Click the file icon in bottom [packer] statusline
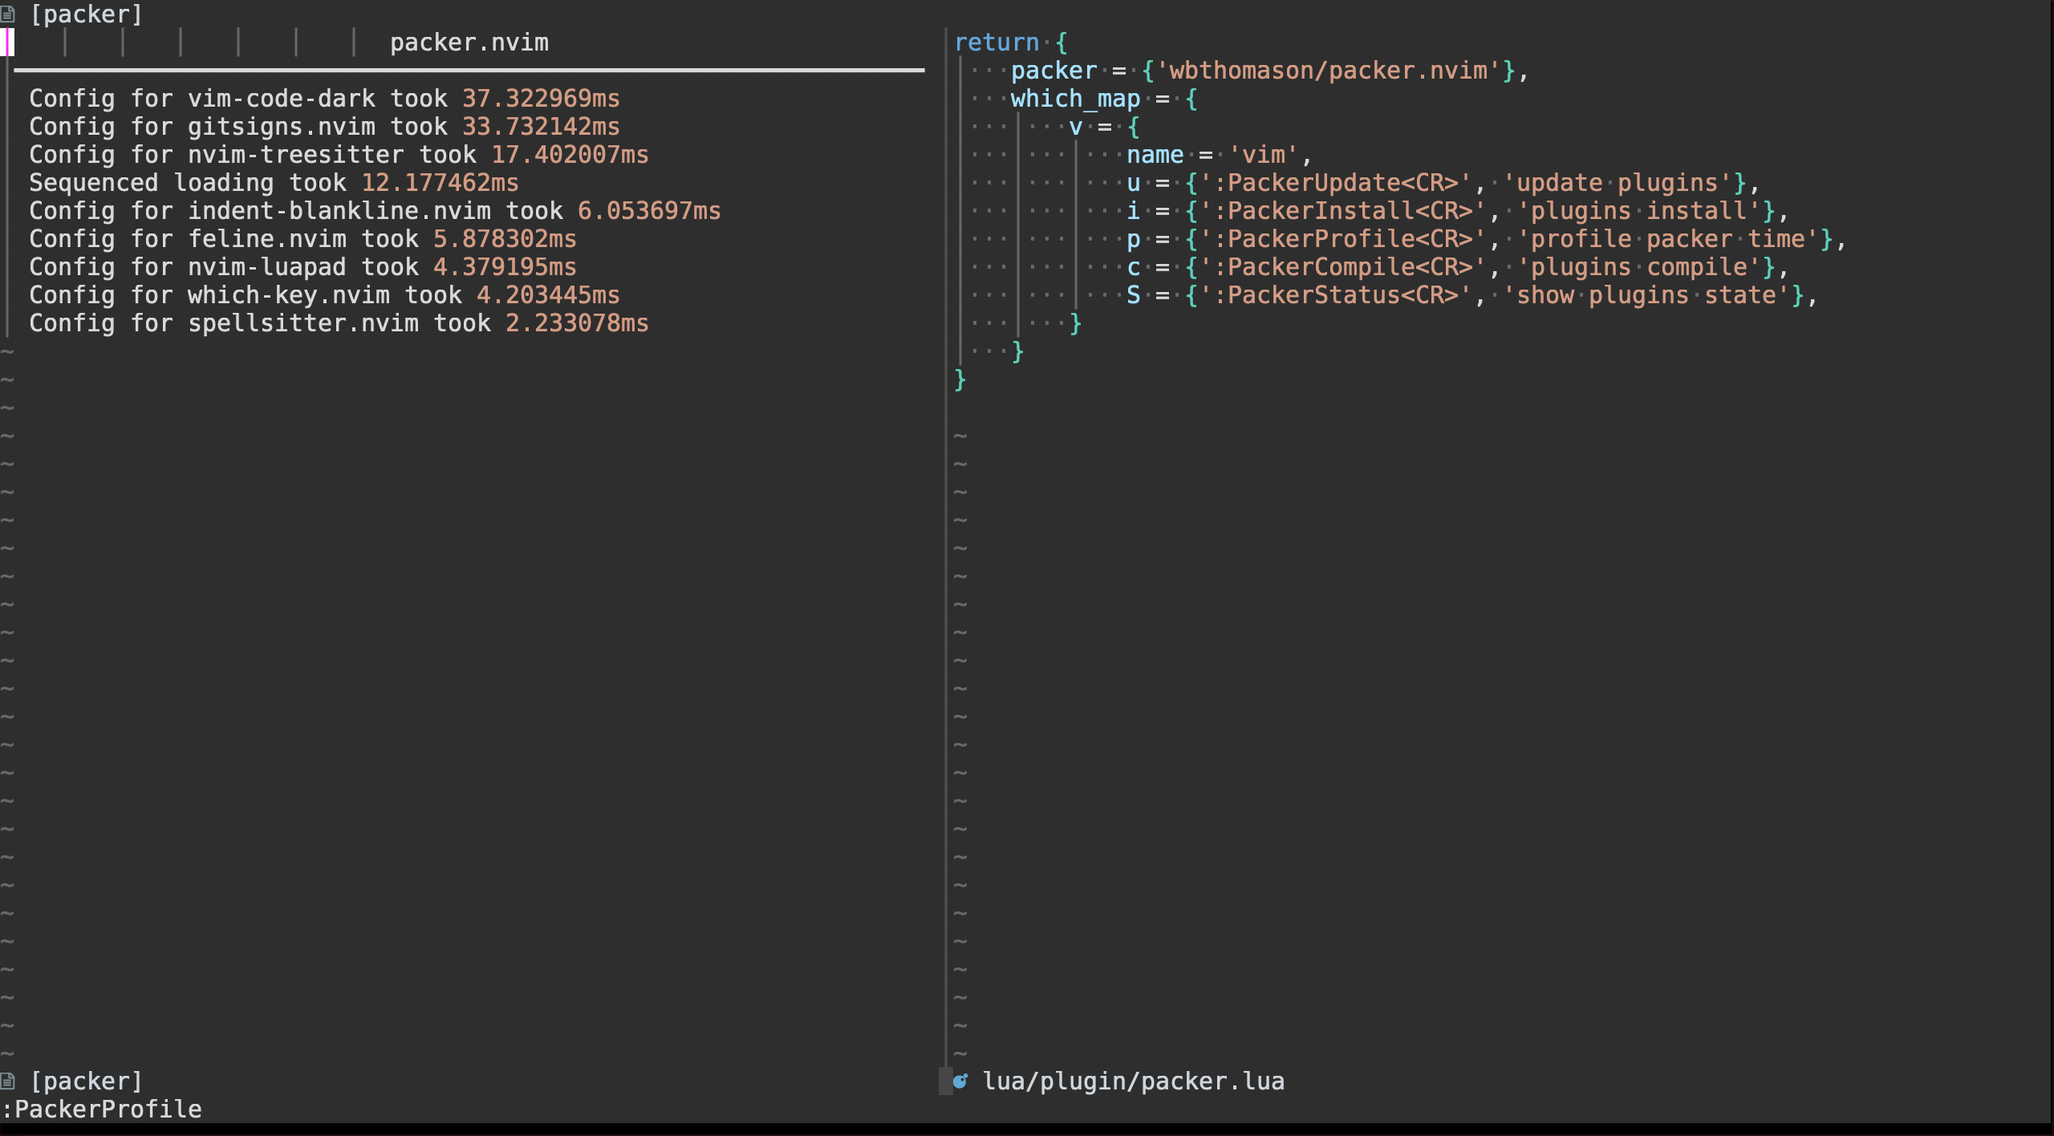 [7, 1081]
